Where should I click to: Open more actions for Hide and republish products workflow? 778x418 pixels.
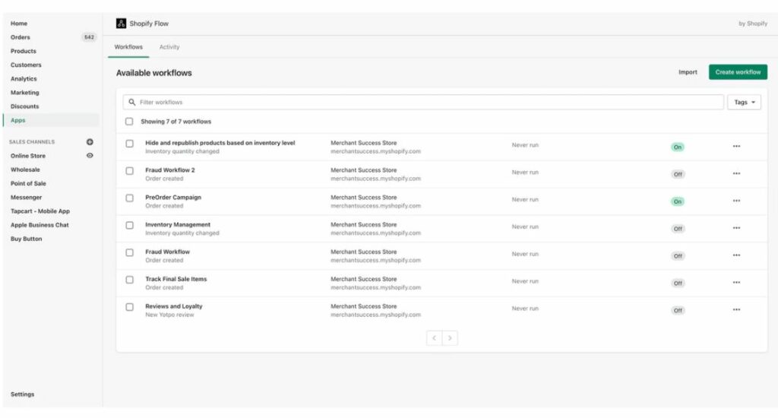[x=736, y=147]
